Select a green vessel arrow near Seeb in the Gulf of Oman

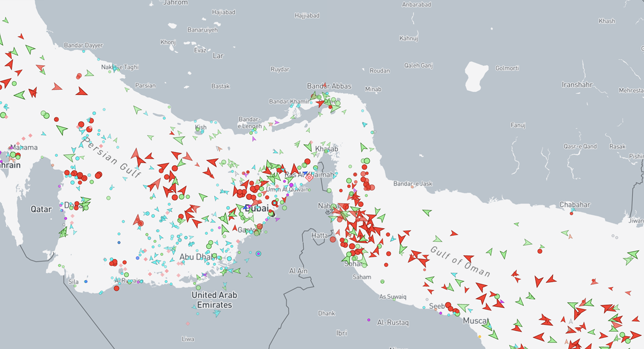click(x=463, y=307)
